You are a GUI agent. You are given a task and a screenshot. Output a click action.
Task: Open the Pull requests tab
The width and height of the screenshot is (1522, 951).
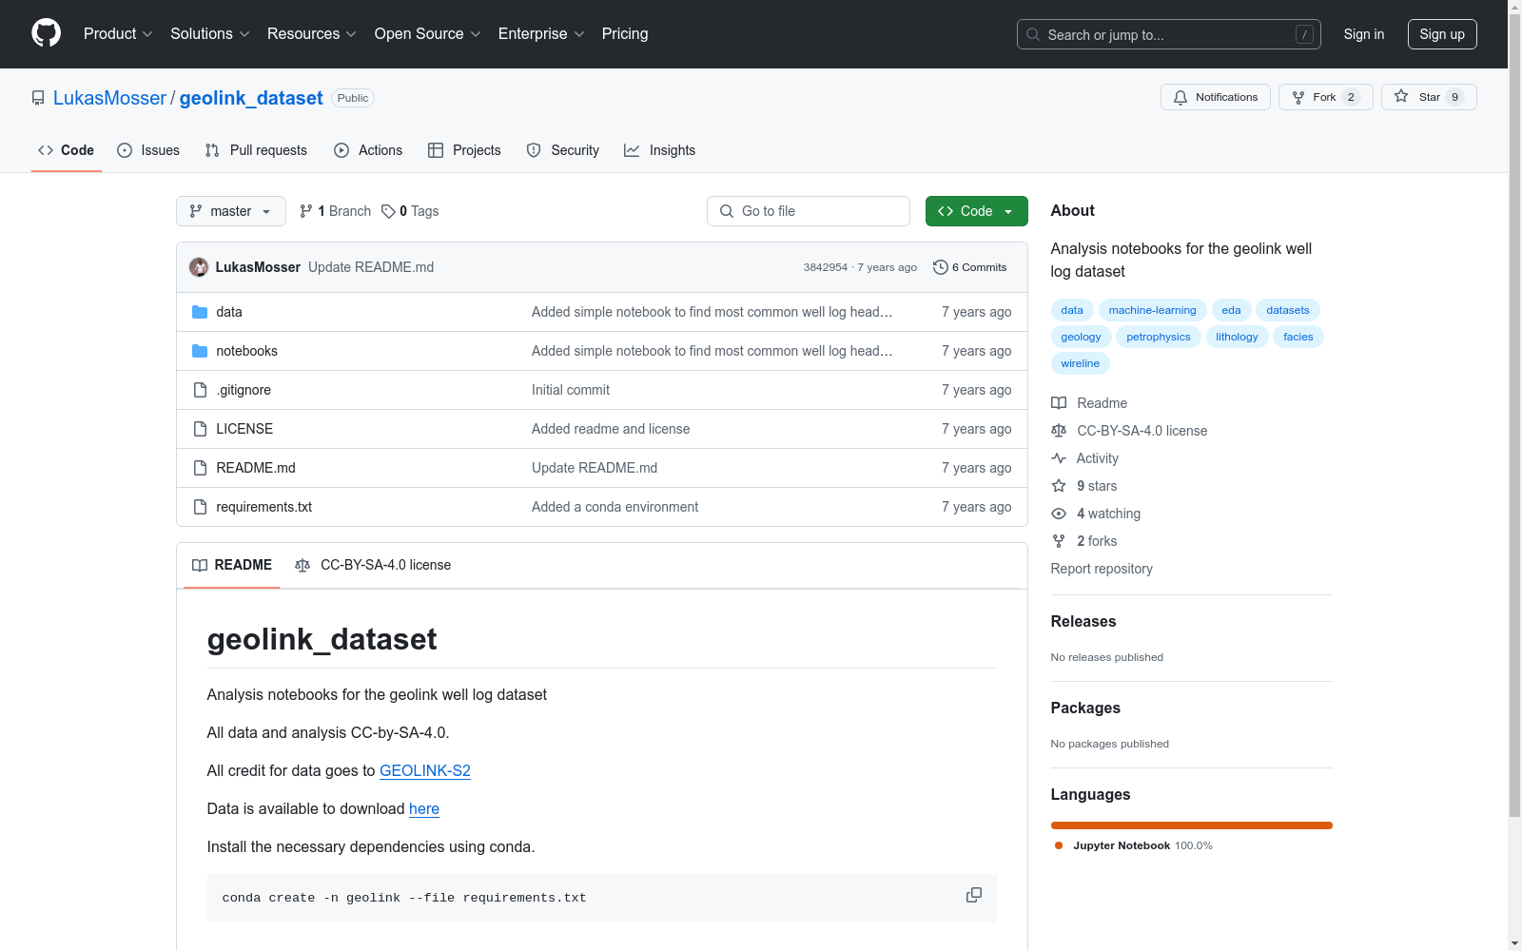(256, 150)
